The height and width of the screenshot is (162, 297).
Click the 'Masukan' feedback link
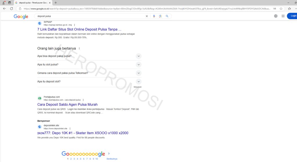click(137, 87)
